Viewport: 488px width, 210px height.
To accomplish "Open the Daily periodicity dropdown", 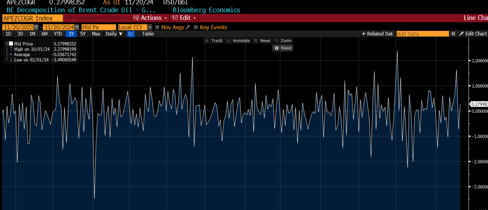I will (x=114, y=34).
